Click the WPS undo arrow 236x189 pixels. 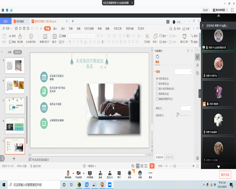tap(32, 28)
